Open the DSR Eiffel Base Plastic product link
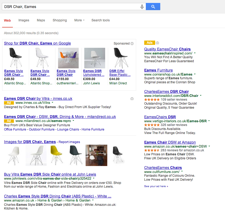225x213 pixels. pyautogui.click(x=120, y=73)
